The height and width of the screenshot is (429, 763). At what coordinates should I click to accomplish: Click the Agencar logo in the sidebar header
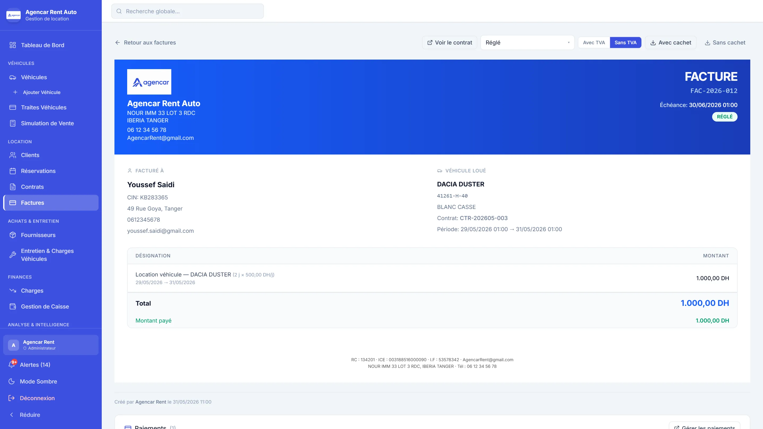(13, 15)
